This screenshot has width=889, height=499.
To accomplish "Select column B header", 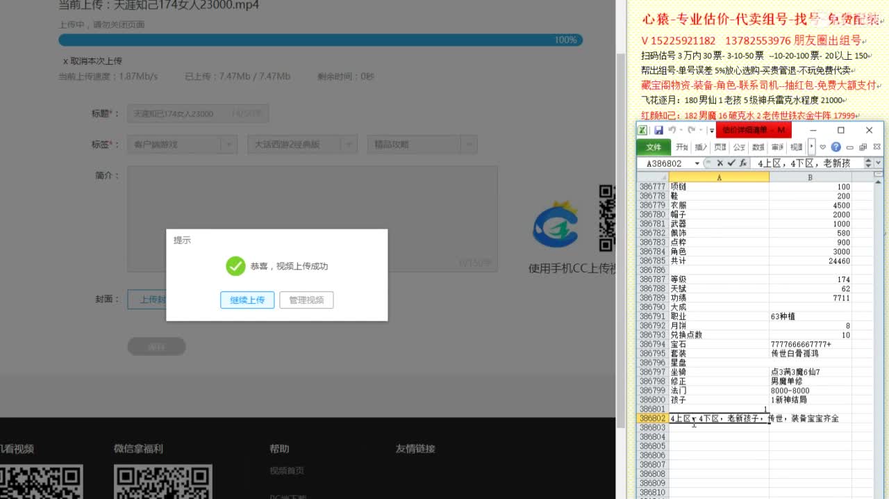I will pos(811,177).
